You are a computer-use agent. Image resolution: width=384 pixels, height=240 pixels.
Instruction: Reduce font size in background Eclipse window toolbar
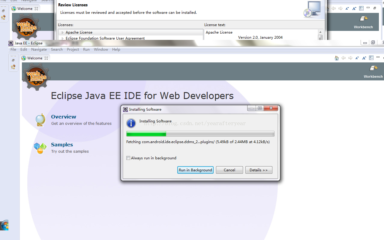[x=347, y=8]
